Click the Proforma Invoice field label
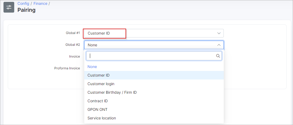The height and width of the screenshot is (125, 293). (x=67, y=68)
